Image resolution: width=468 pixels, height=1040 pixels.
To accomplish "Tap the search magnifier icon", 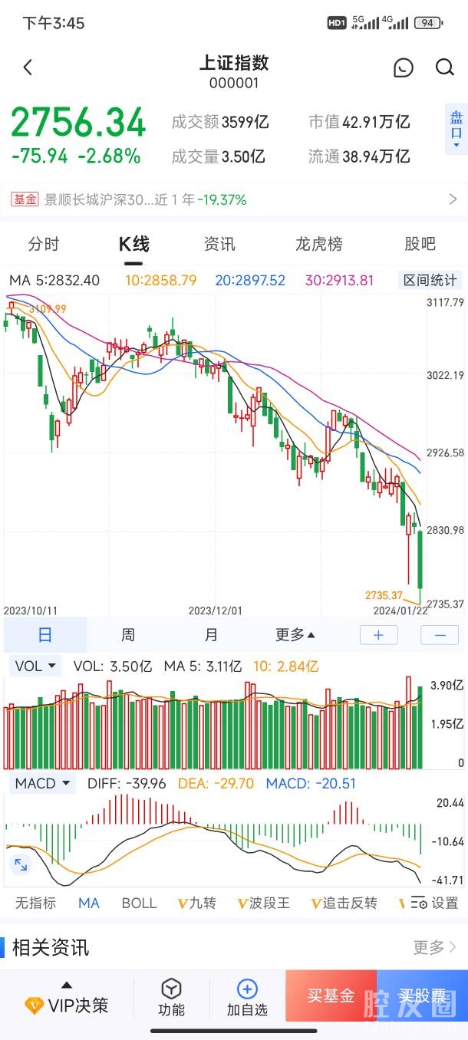I will pos(445,67).
